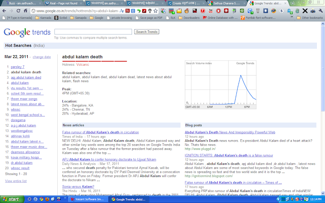Switch to Volcent Software taskbar window
The width and height of the screenshot is (325, 203).
(88, 199)
